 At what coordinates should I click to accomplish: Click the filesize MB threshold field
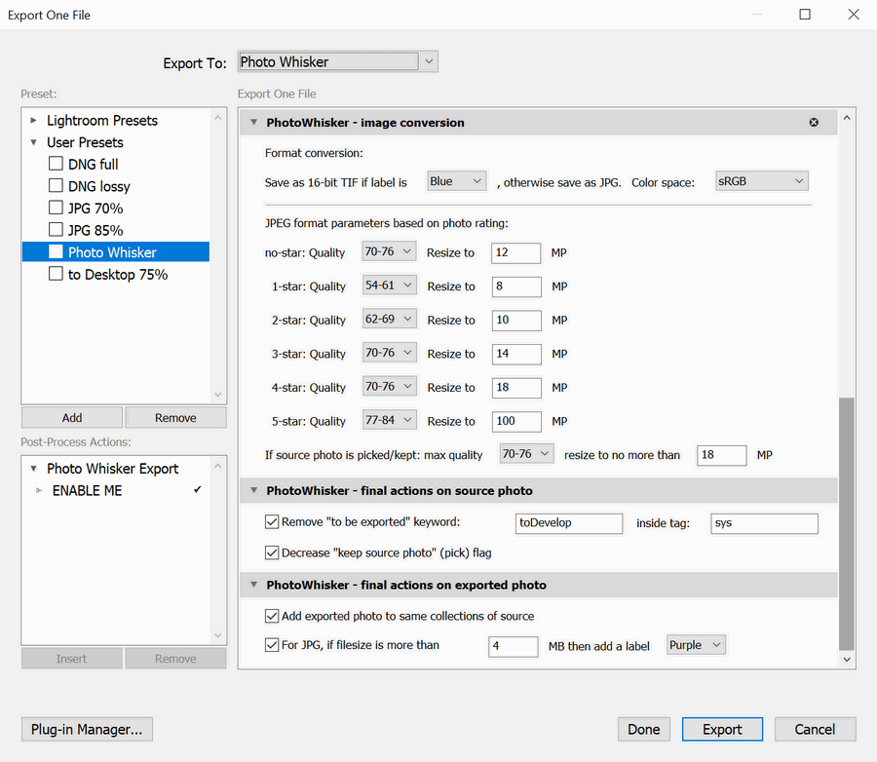[513, 646]
